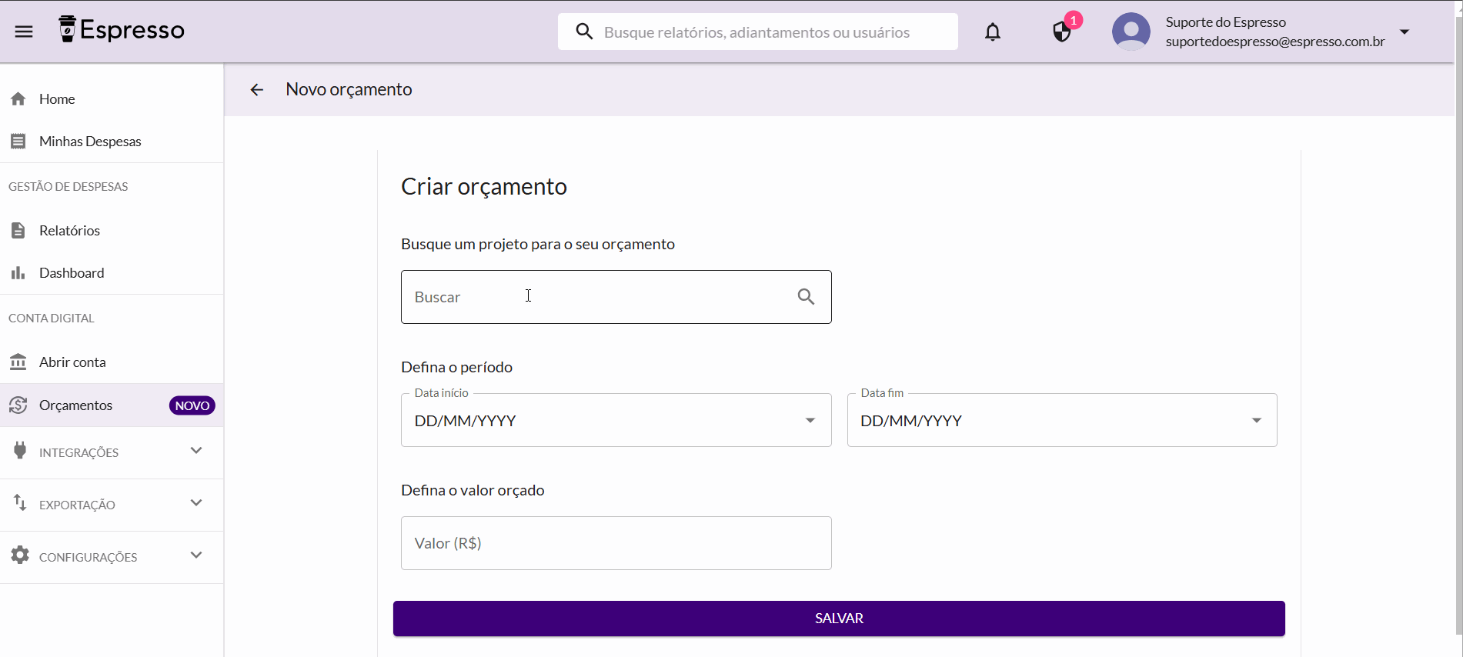Click the Espresso brand name
1463x657 pixels.
coord(132,30)
